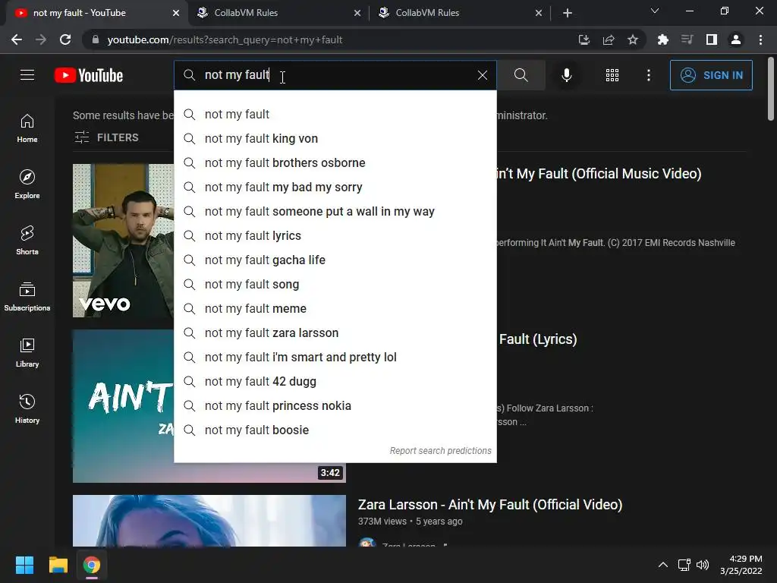Image resolution: width=777 pixels, height=583 pixels.
Task: Select suggestion "not my fault brothers osborne"
Action: coord(335,163)
